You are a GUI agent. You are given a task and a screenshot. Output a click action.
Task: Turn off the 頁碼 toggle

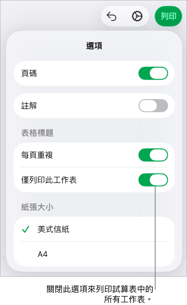[x=153, y=73]
